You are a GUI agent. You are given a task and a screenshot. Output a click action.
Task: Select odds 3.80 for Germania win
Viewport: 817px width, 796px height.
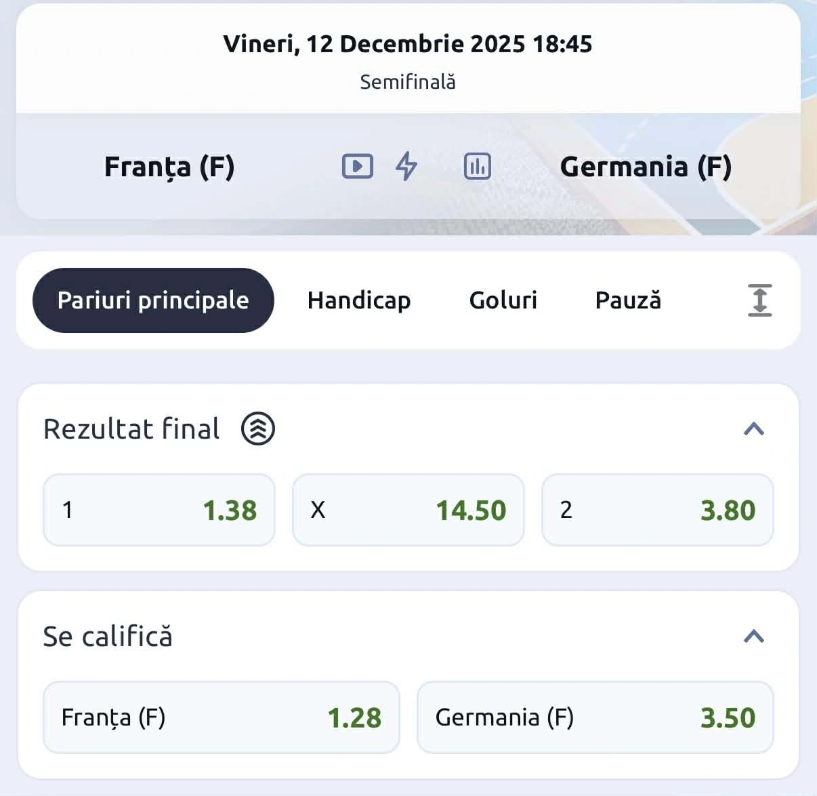(657, 510)
